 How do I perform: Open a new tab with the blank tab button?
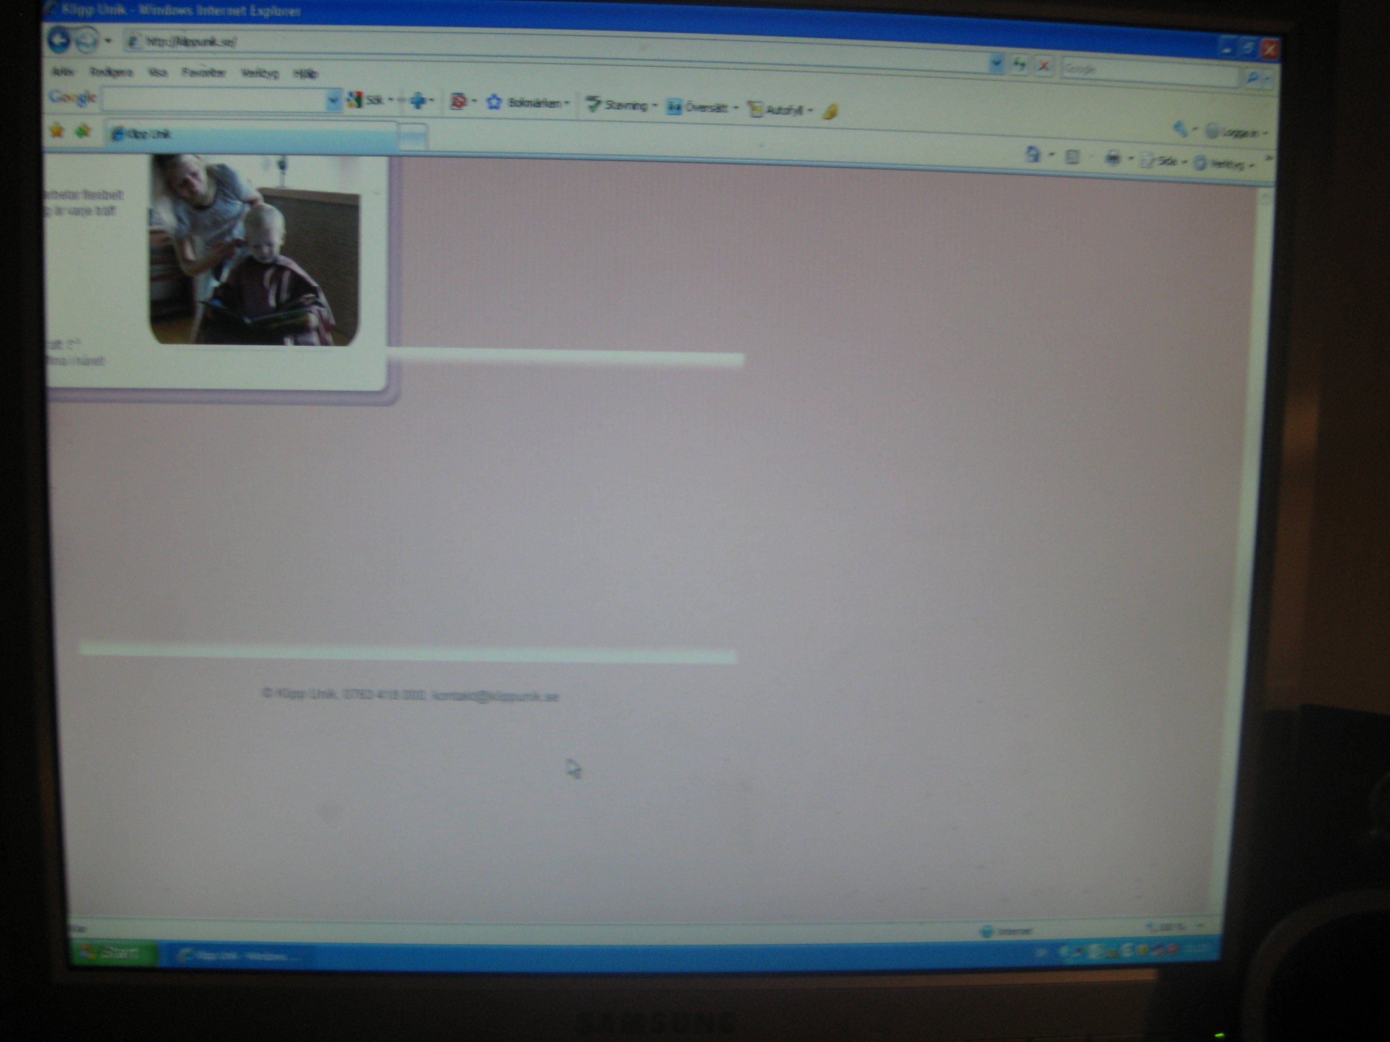(413, 138)
